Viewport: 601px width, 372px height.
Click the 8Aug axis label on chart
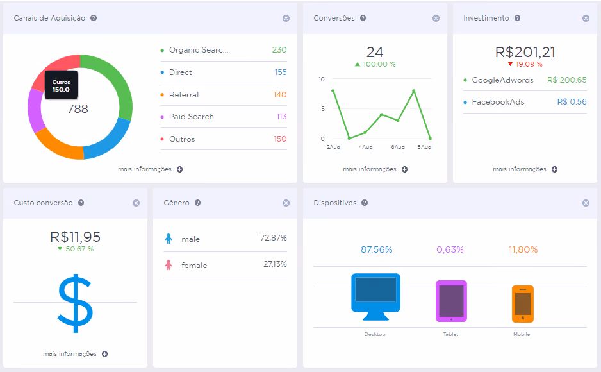pyautogui.click(x=424, y=147)
